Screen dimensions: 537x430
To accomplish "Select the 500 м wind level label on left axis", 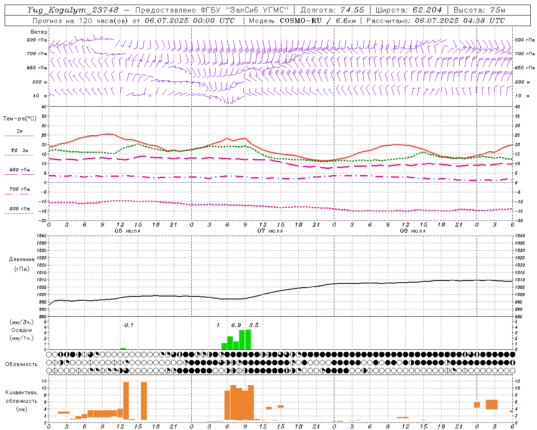I will coord(40,82).
